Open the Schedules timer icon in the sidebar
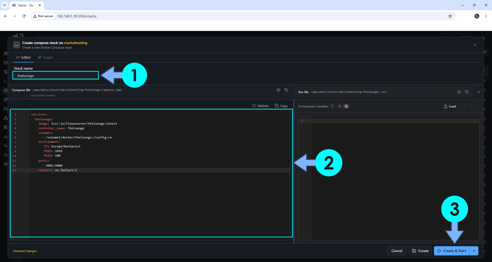 click(x=6, y=155)
